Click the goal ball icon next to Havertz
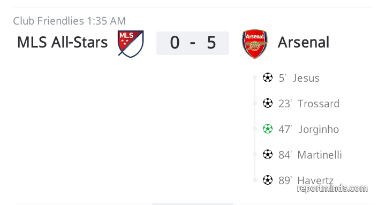The image size is (378, 205). pos(268,180)
